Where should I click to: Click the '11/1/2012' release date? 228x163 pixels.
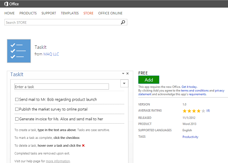(x=189, y=118)
